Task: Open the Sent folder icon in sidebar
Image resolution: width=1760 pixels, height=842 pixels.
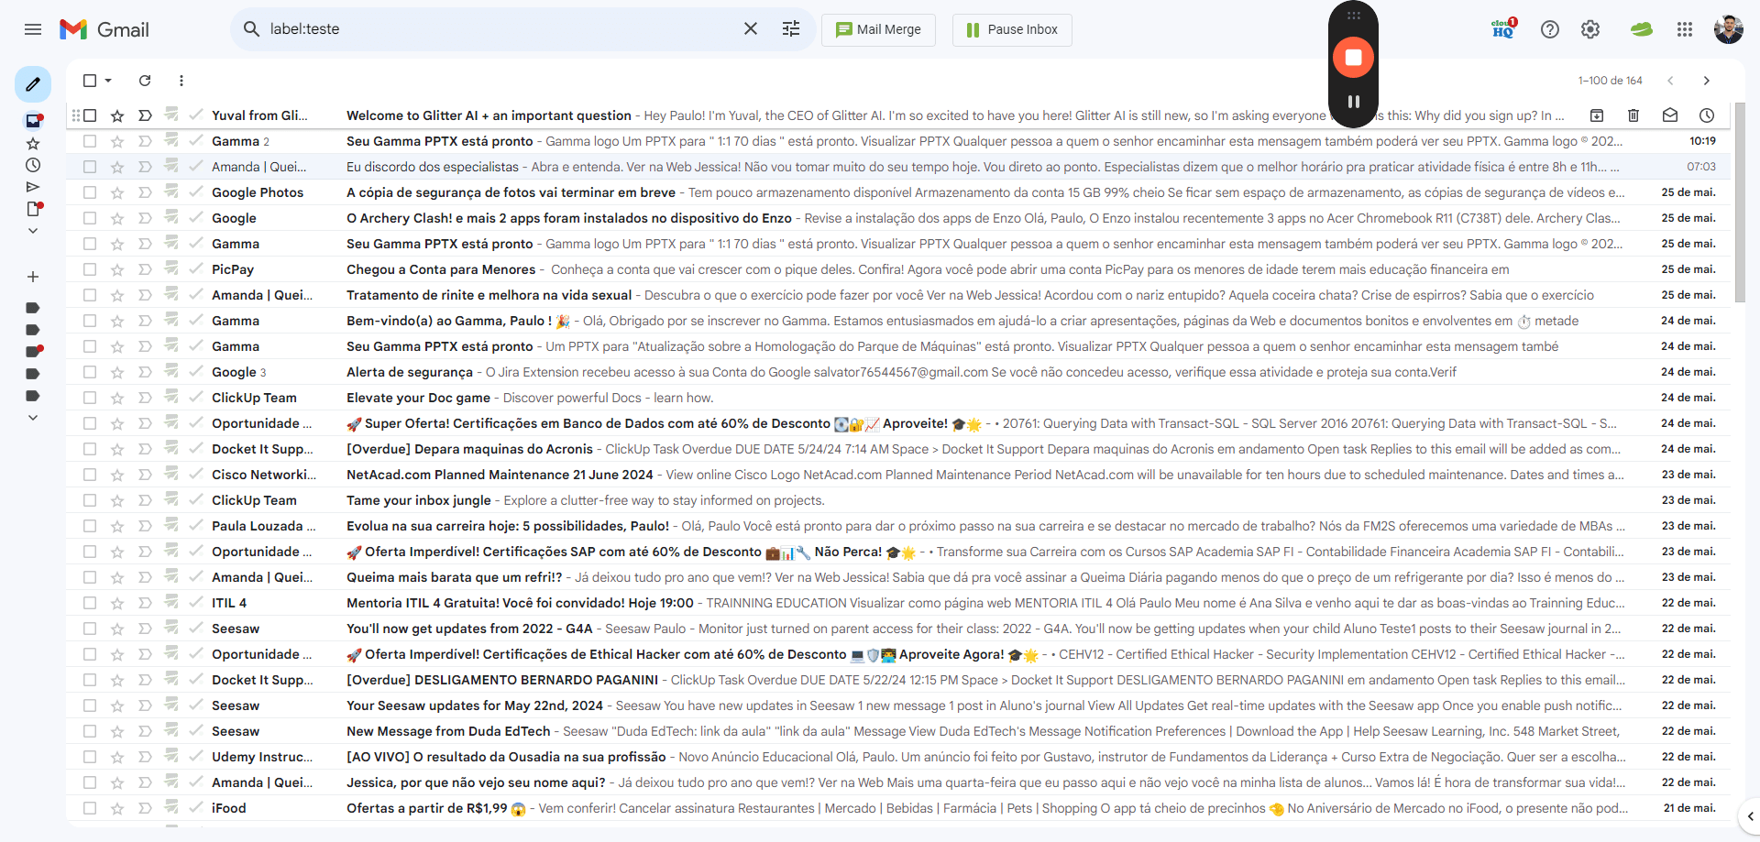Action: point(33,187)
